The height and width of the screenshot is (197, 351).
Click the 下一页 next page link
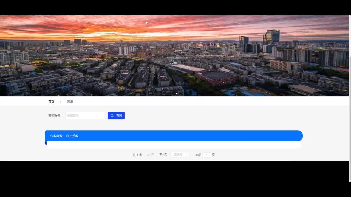coord(163,155)
